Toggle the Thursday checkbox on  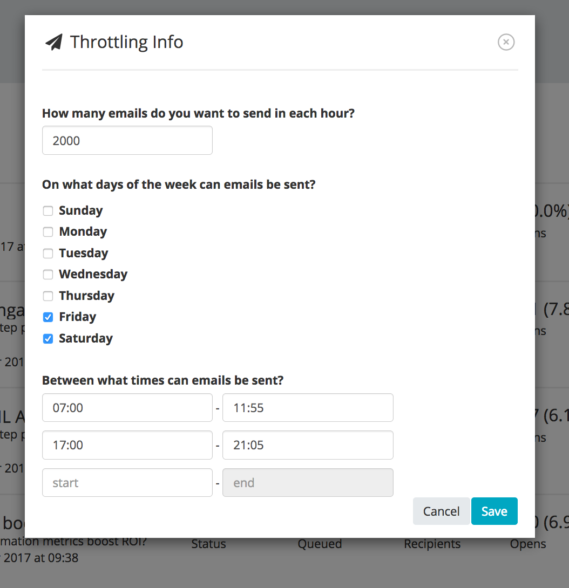48,296
